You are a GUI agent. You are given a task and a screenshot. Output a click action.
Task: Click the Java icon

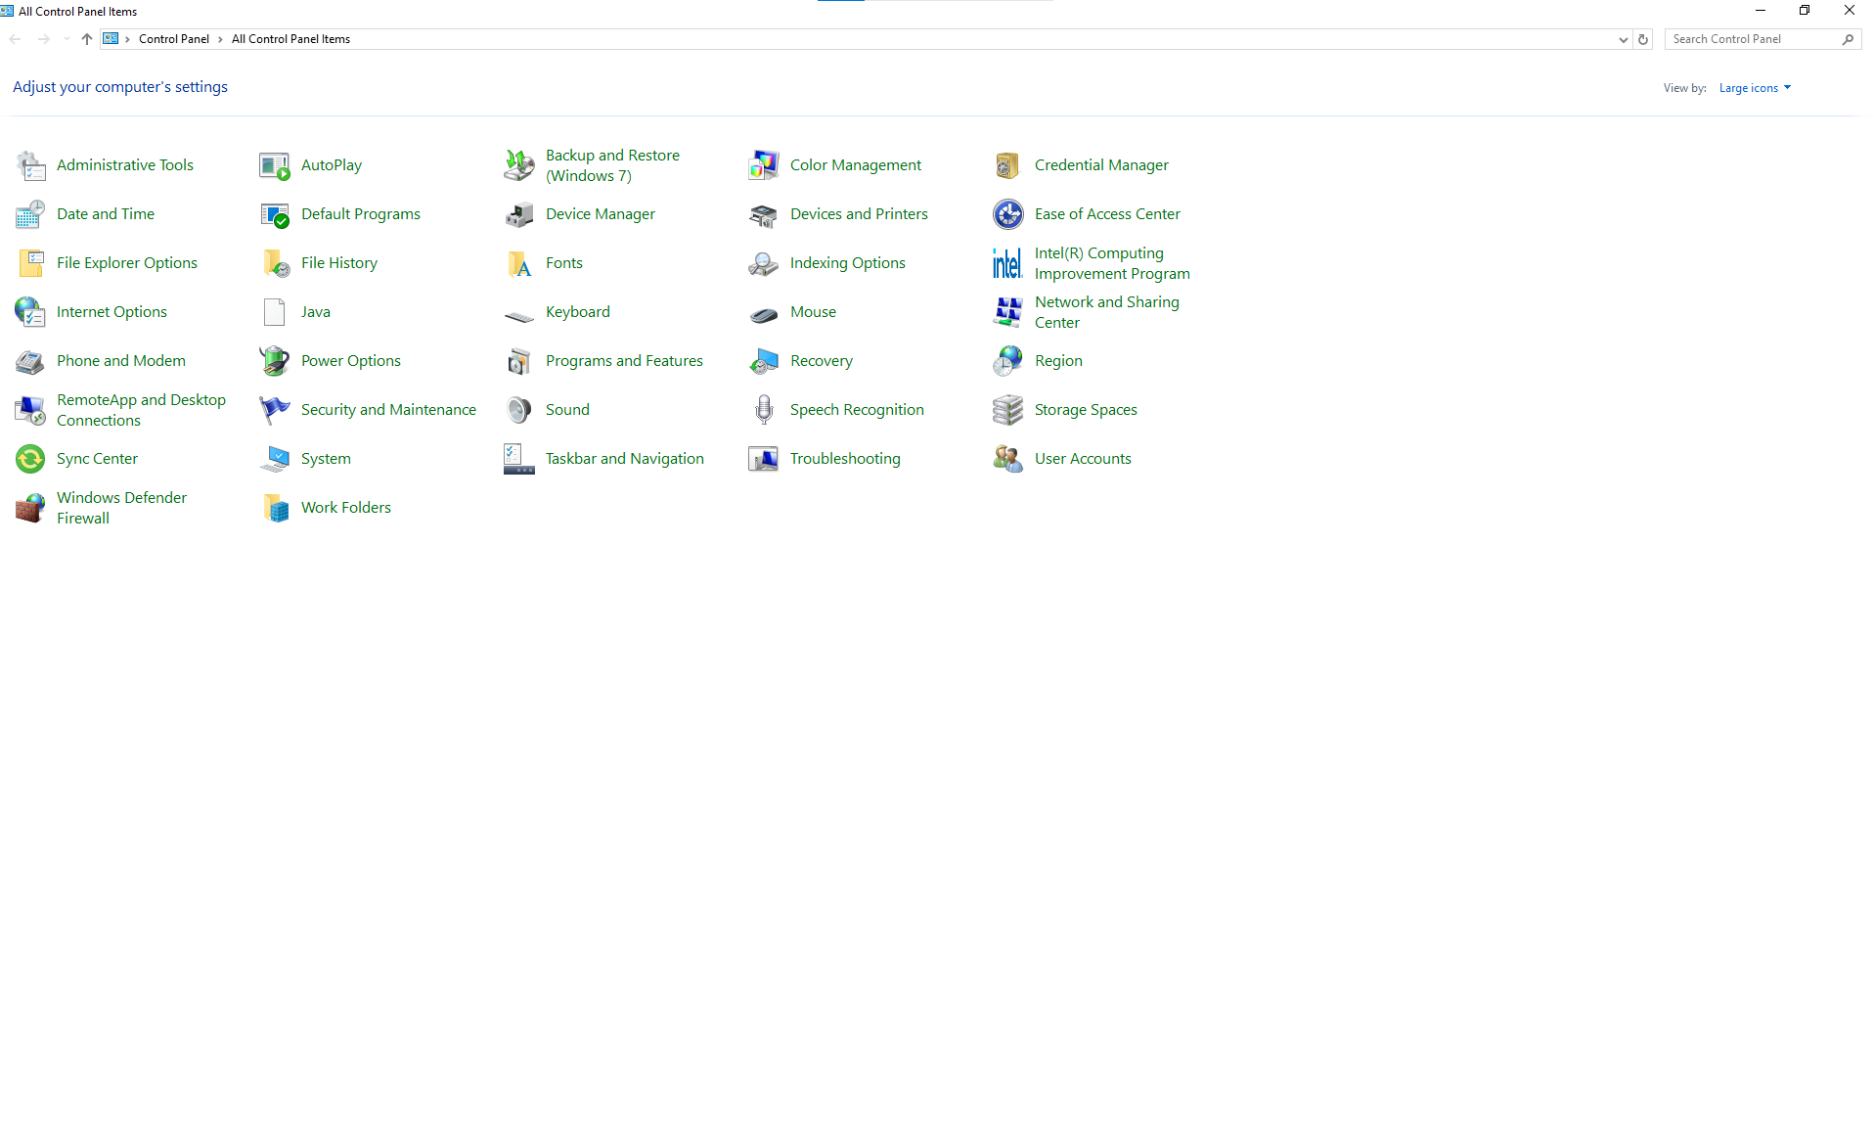pyautogui.click(x=275, y=312)
